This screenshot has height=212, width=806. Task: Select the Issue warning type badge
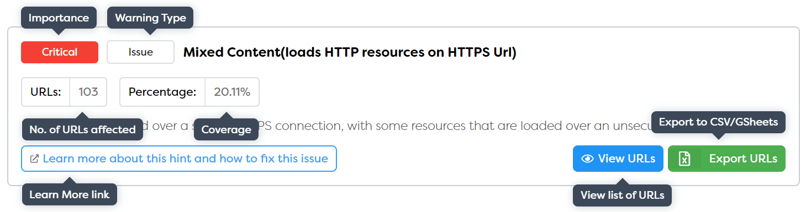[x=141, y=52]
